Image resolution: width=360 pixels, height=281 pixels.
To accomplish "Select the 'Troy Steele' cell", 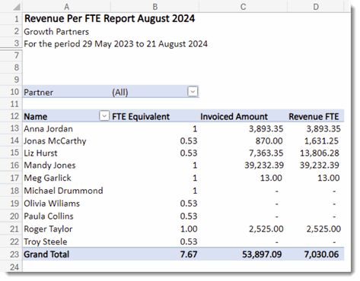I will pos(66,242).
